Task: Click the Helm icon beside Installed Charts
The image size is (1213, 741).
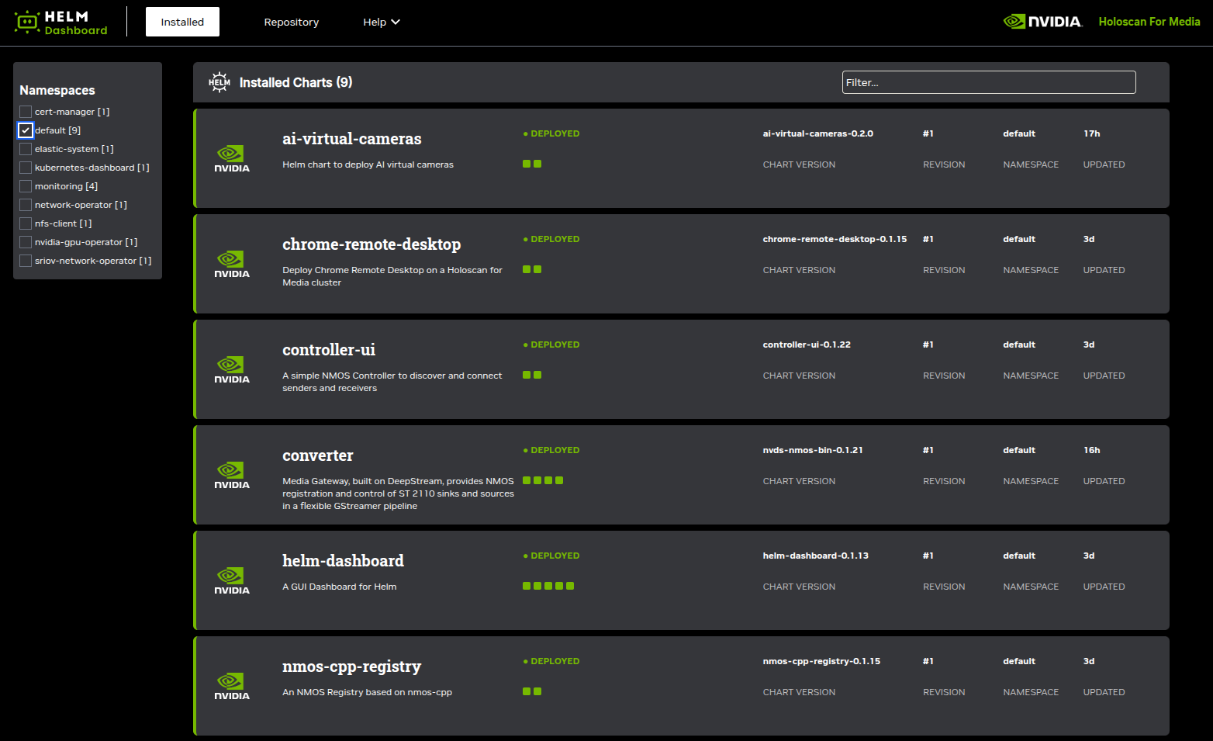Action: (x=219, y=82)
